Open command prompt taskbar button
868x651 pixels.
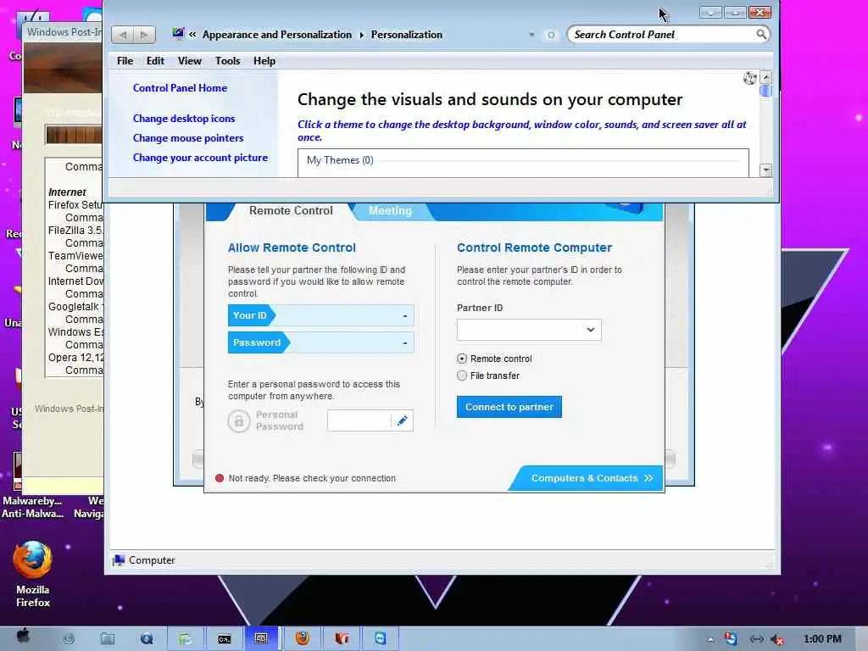coord(224,638)
